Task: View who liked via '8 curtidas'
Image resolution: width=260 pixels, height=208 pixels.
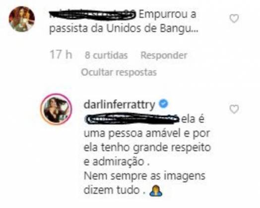Action: coord(106,55)
